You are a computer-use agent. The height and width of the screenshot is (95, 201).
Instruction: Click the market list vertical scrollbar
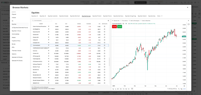click(x=109, y=62)
